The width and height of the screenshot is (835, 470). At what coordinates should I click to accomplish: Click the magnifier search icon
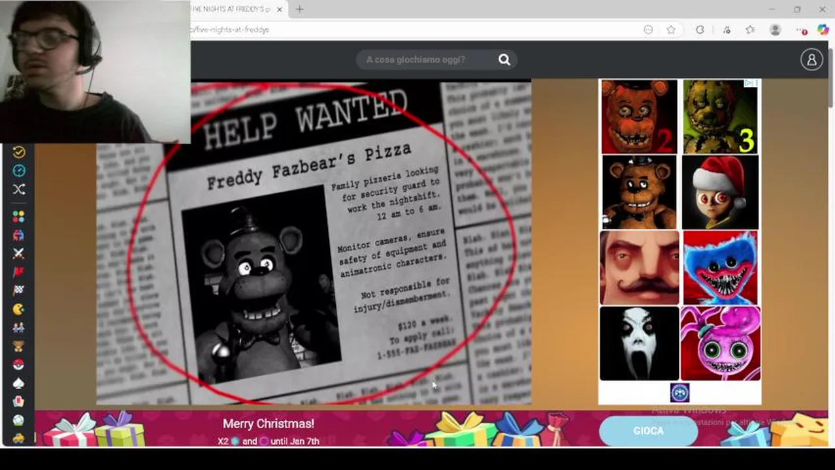pos(504,59)
